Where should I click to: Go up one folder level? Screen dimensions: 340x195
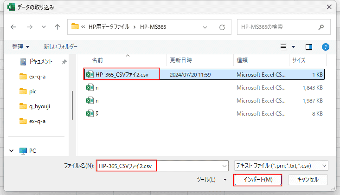click(57, 27)
